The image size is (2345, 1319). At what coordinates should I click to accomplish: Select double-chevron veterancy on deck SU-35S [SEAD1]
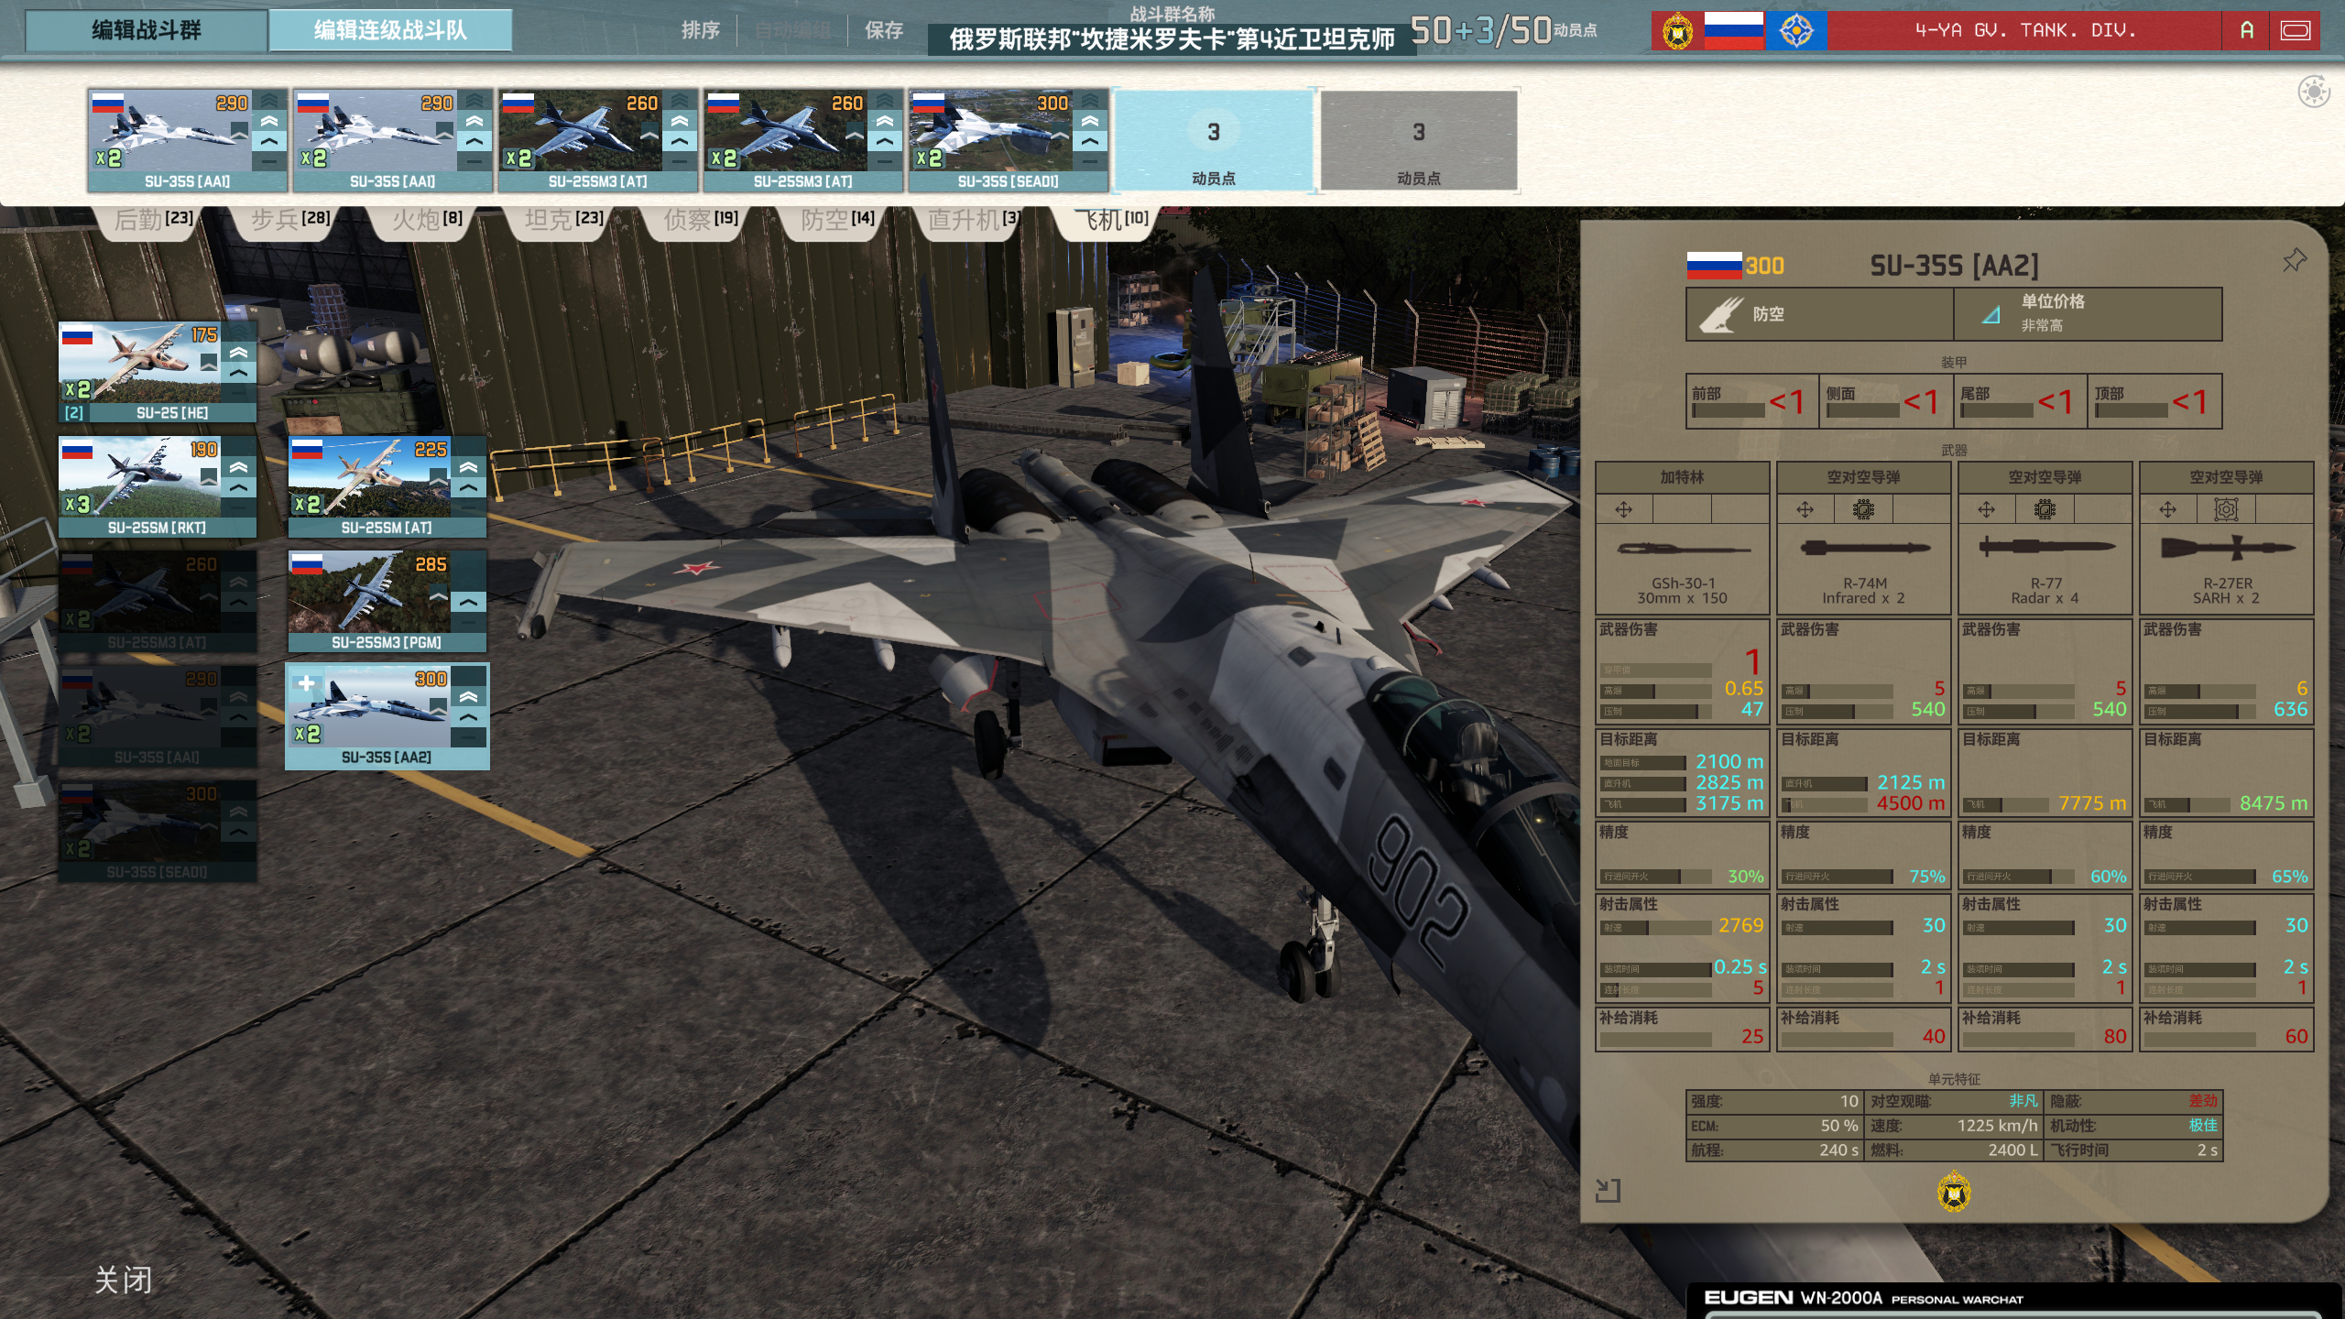click(1089, 121)
